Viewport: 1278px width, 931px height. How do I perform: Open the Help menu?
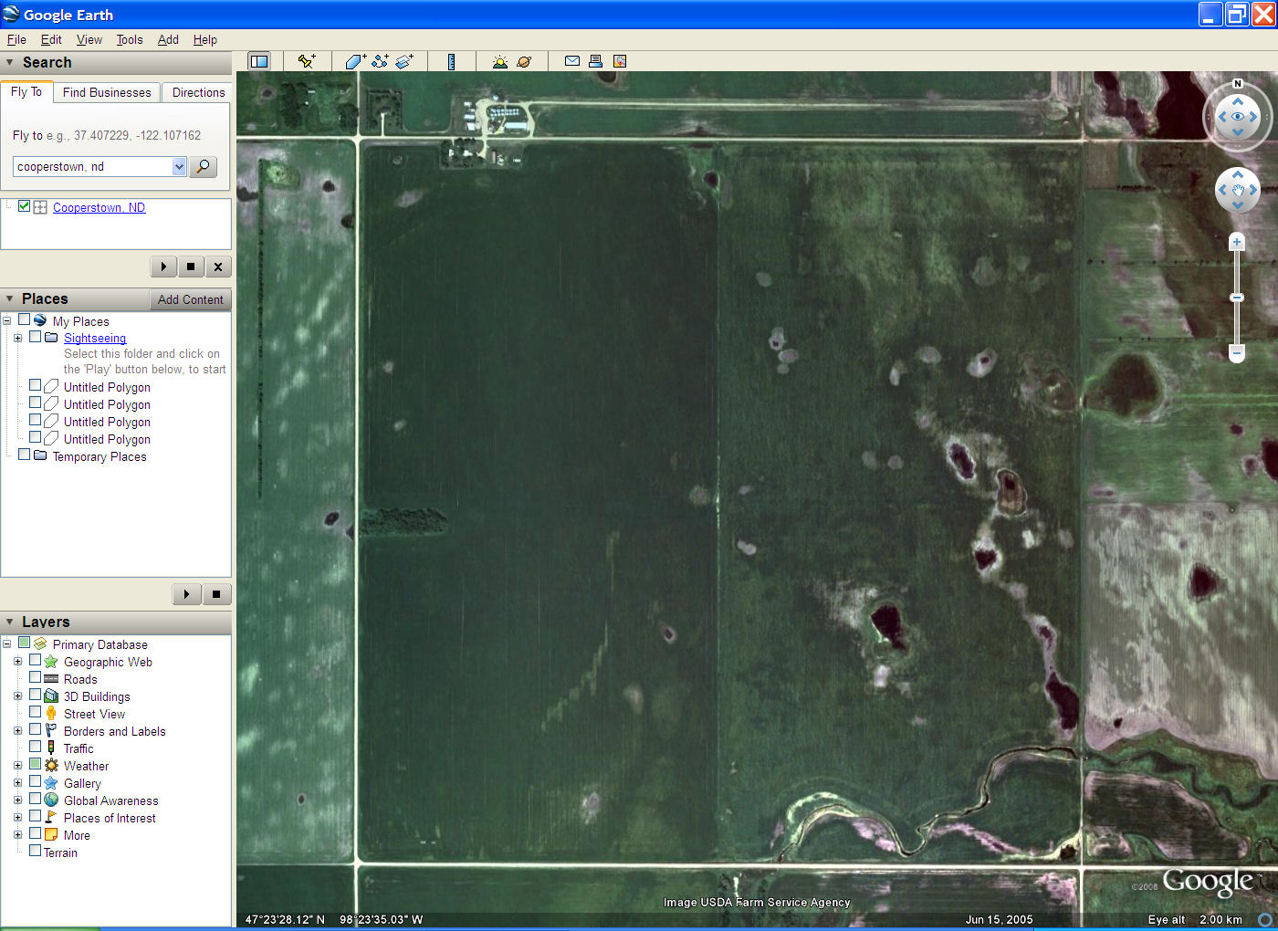coord(205,39)
